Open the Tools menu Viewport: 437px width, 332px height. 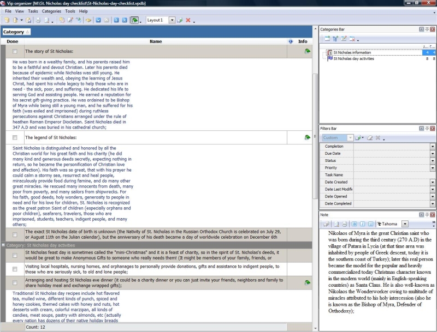pos(70,11)
